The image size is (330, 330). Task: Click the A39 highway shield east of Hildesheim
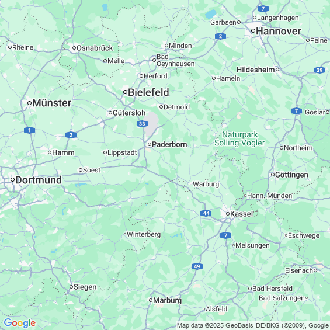(319, 70)
